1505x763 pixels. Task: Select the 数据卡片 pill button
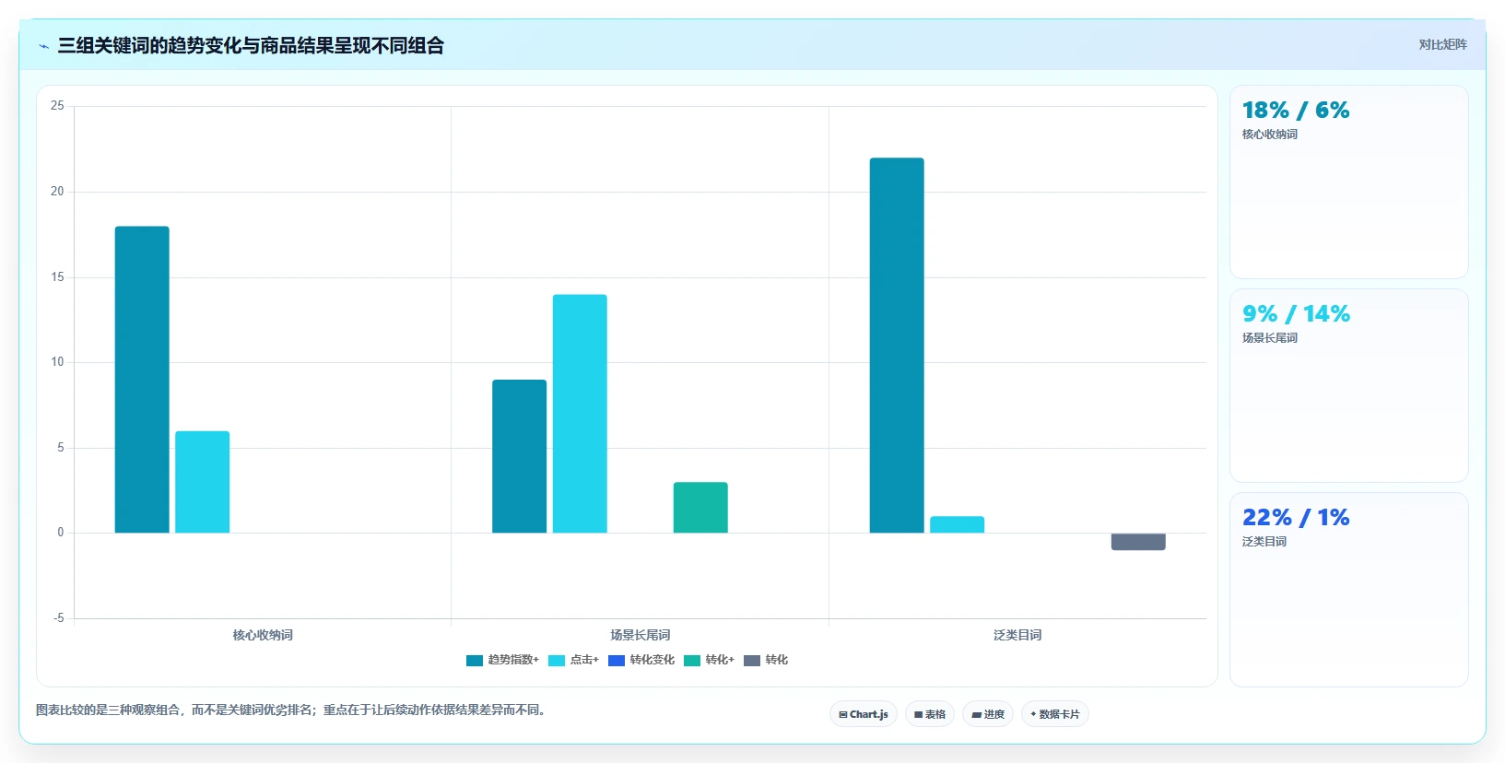(x=1055, y=714)
